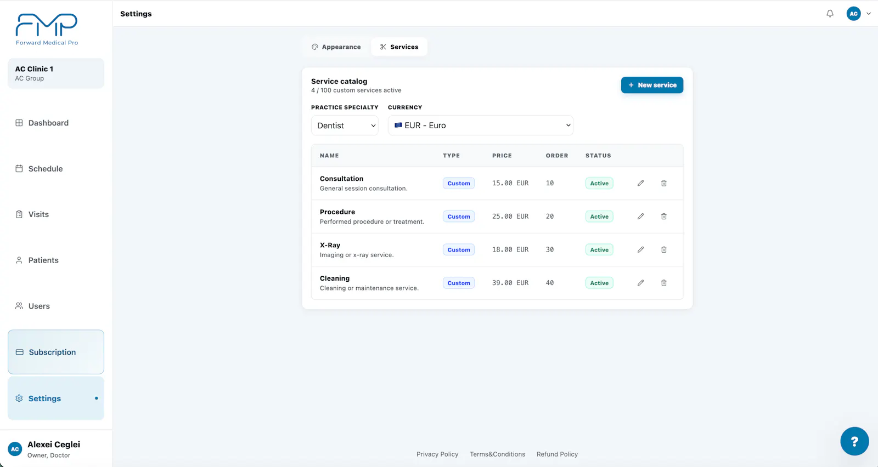The image size is (878, 467).
Task: Click the Patients person icon
Action: click(19, 260)
